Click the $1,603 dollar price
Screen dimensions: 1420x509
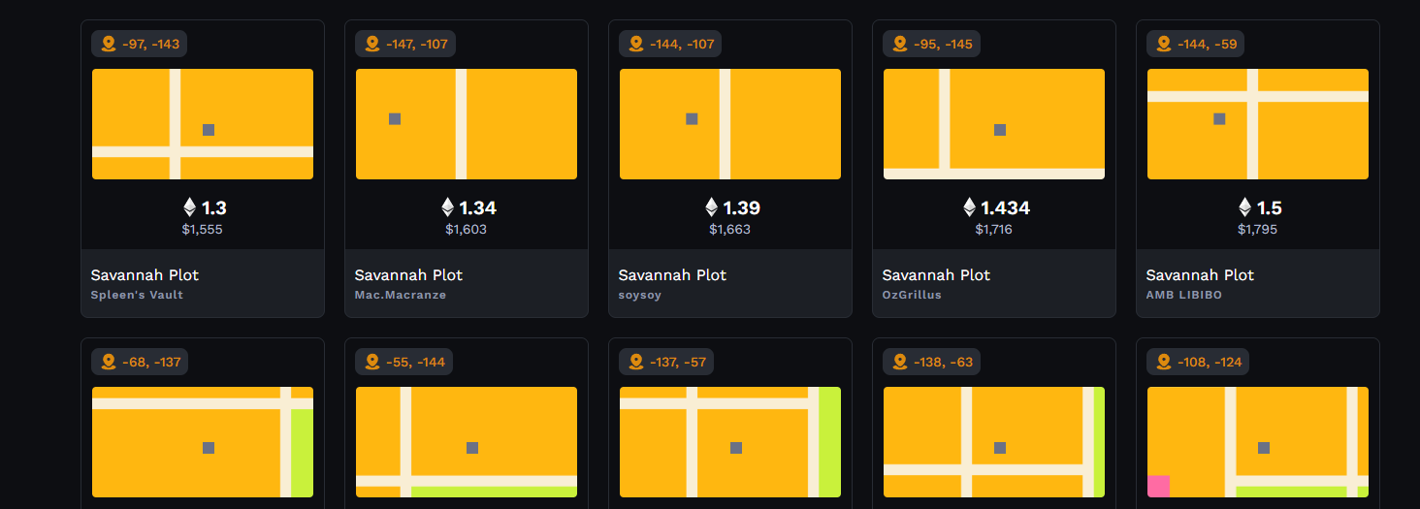coord(467,230)
